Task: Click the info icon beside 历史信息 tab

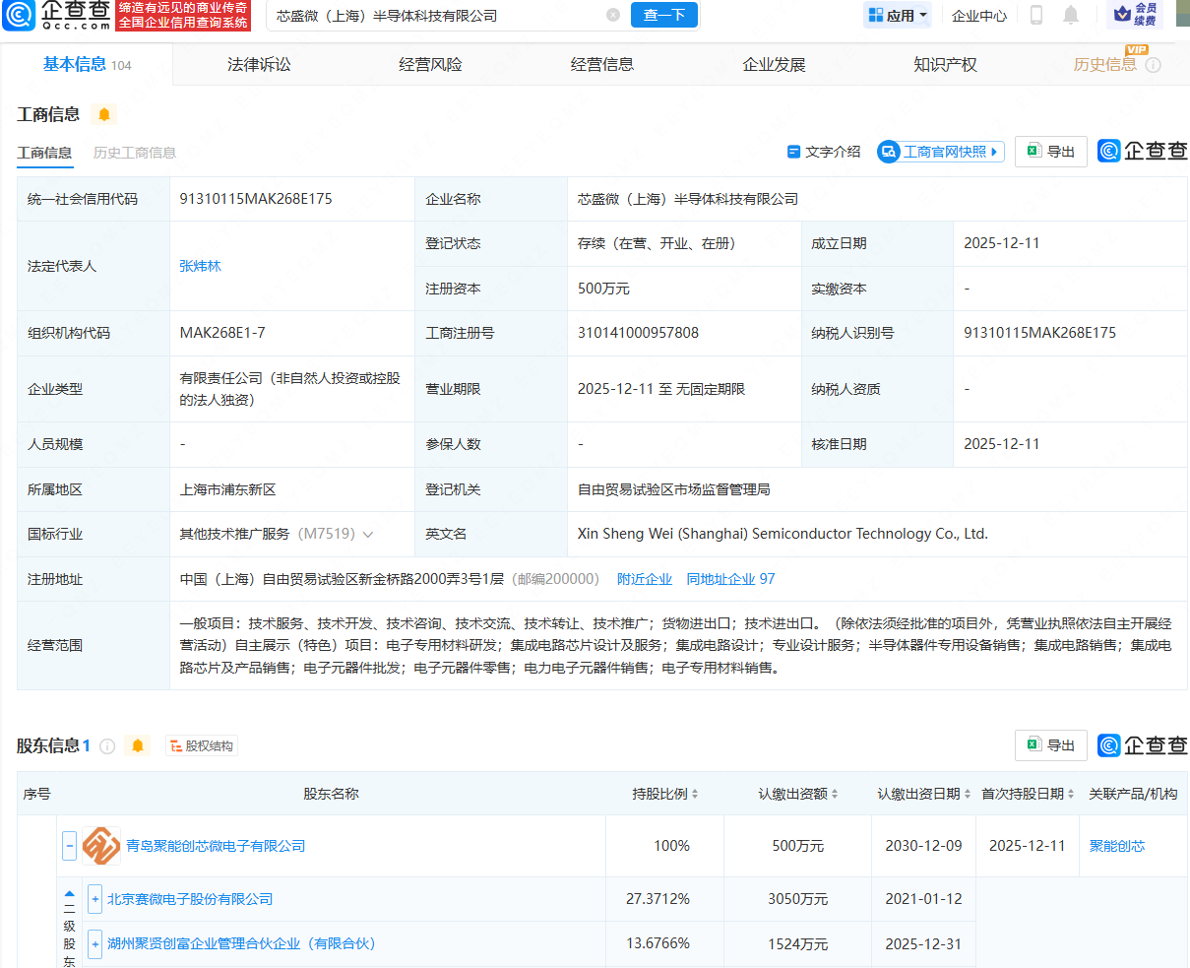Action: click(1153, 65)
